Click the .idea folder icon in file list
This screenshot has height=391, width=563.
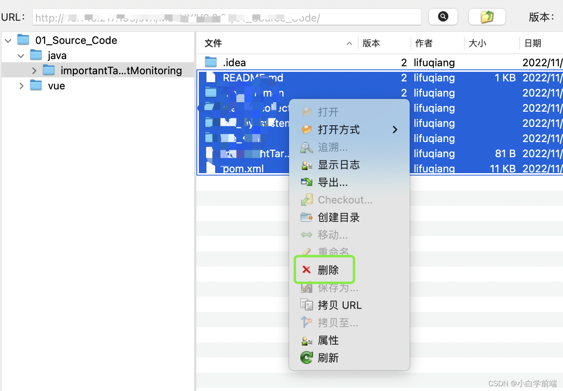coord(210,62)
